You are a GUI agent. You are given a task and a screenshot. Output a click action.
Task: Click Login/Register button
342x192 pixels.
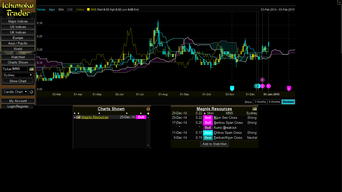[18, 106]
